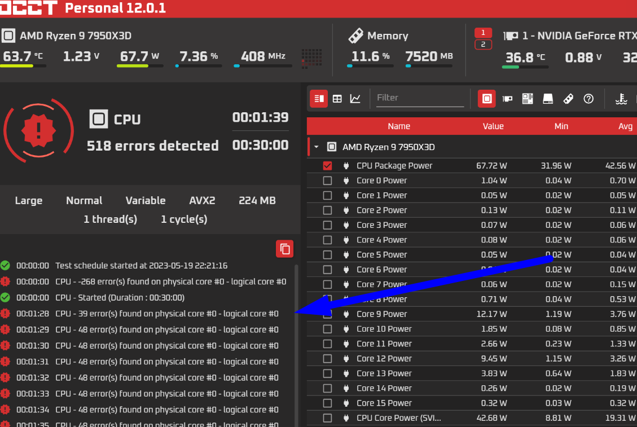637x427 pixels.
Task: Click the water cooling sensor icon
Action: tap(621, 99)
